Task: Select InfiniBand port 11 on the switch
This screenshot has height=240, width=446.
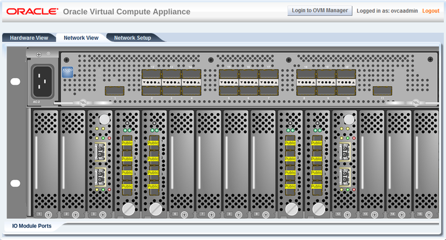Action: [x=383, y=91]
